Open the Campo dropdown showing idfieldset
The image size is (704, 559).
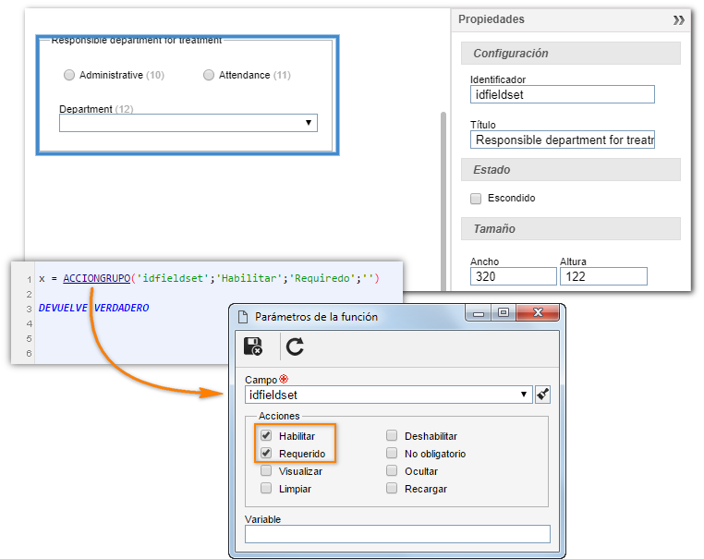point(388,395)
